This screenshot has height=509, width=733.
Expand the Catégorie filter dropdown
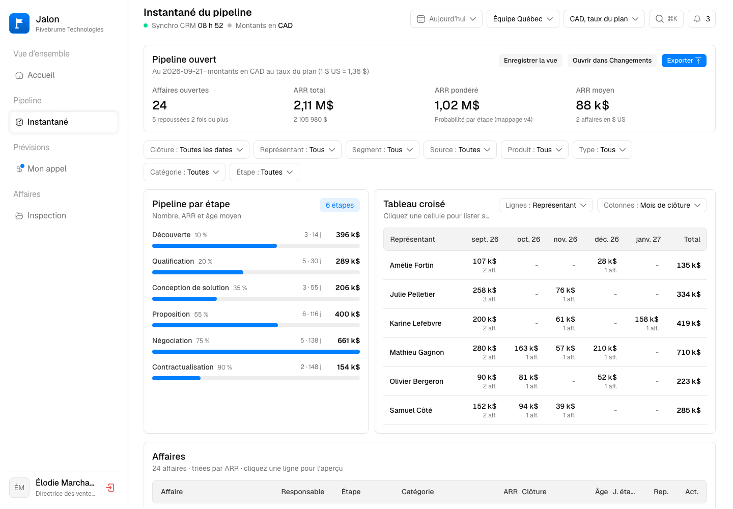(185, 172)
